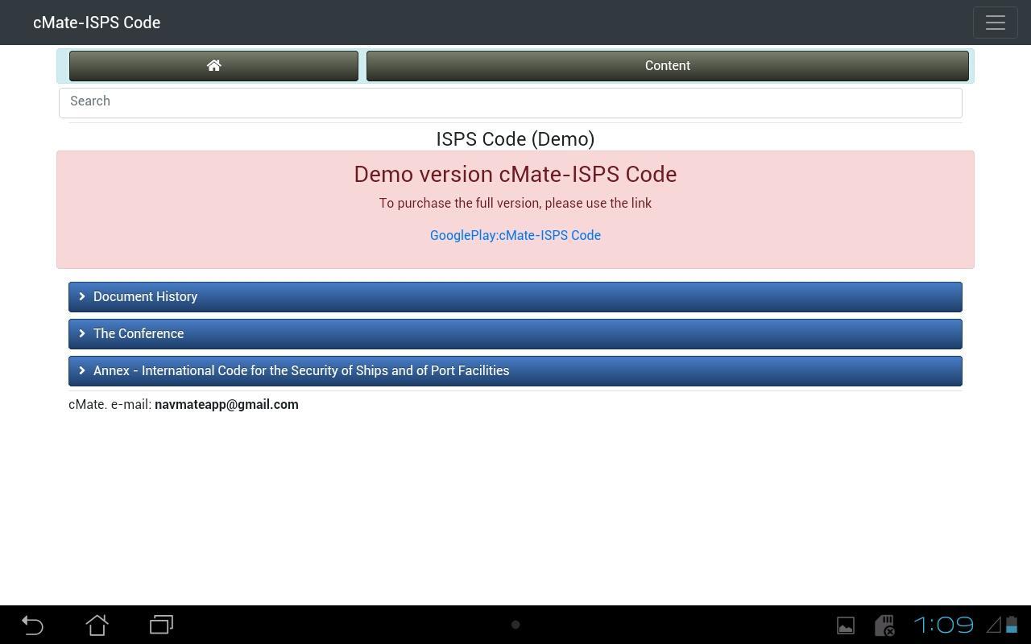Image resolution: width=1031 pixels, height=644 pixels.
Task: Click the home icon button
Action: pos(213,66)
